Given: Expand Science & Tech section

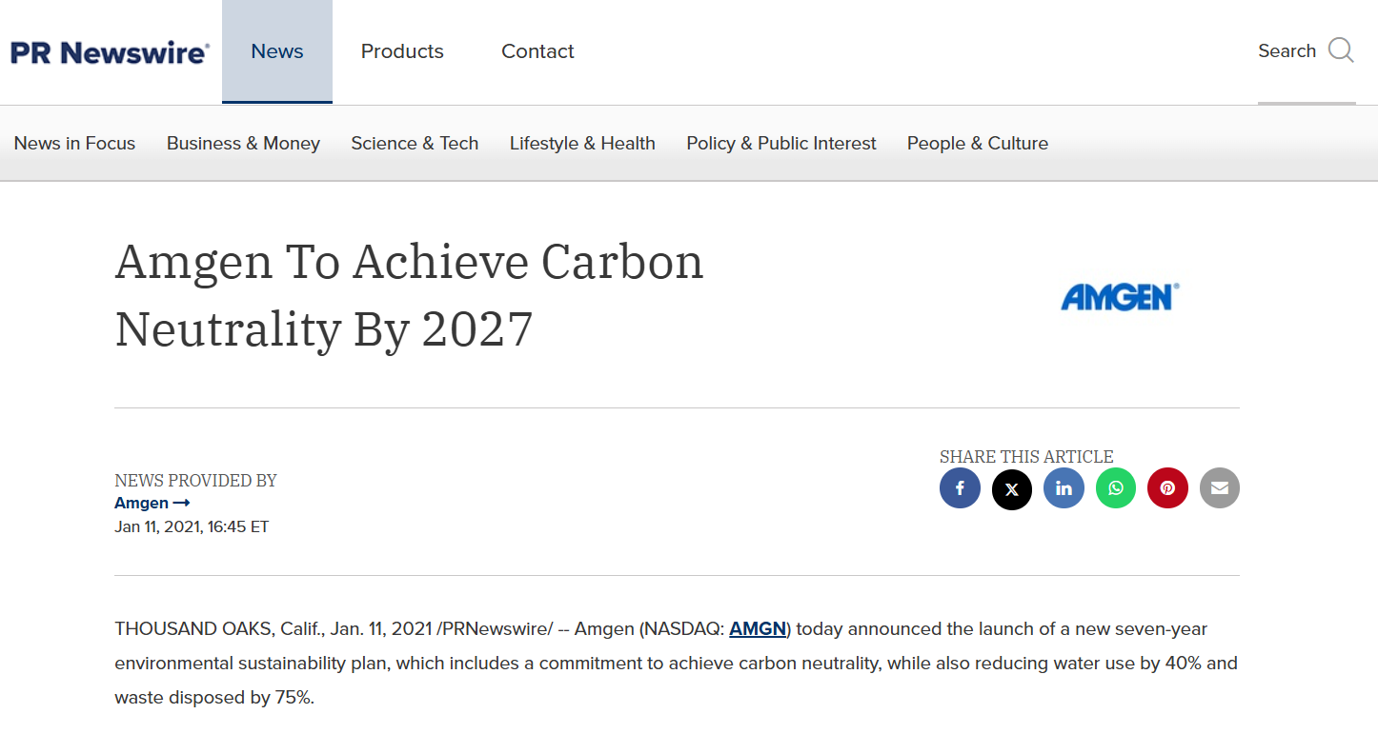Looking at the screenshot, I should (x=415, y=144).
